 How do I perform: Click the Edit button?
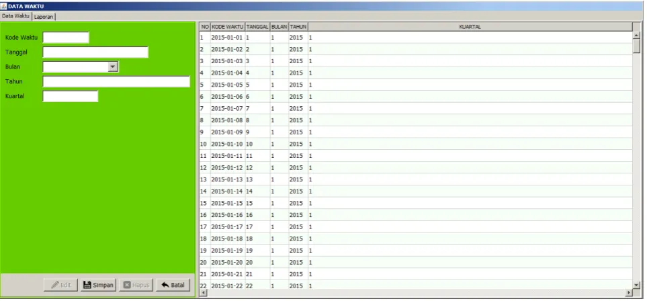pyautogui.click(x=60, y=285)
